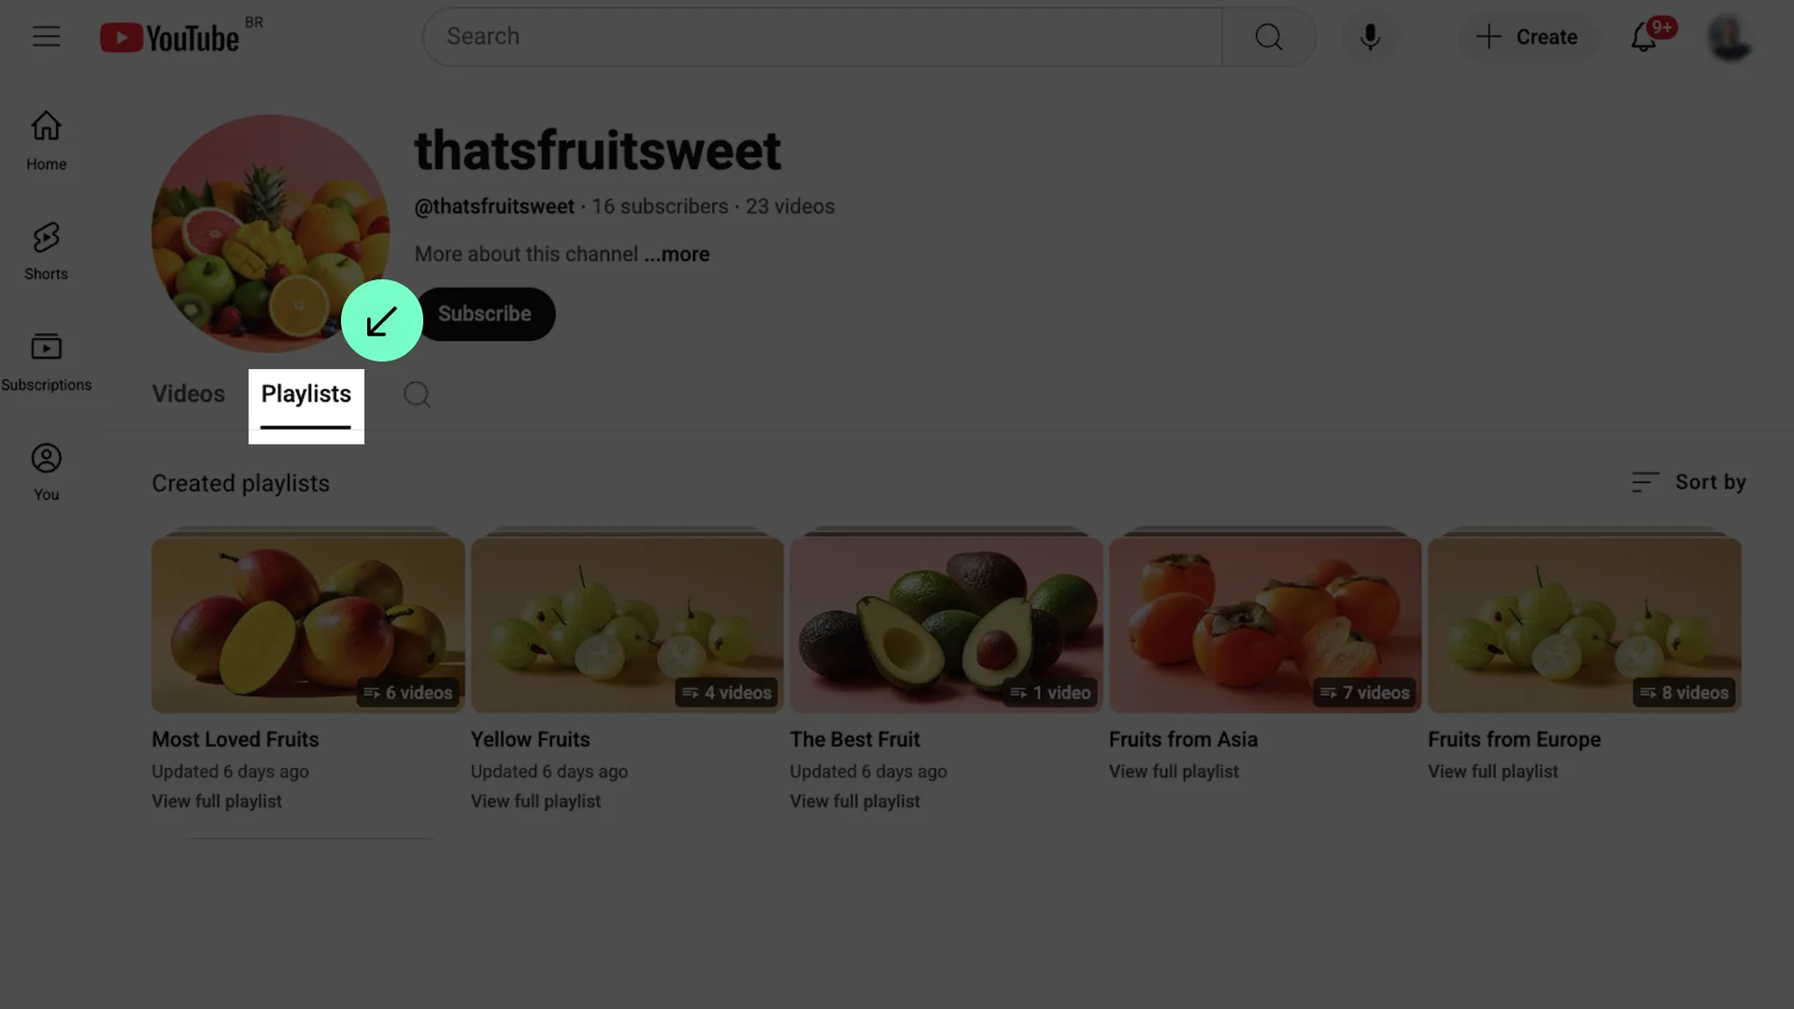The width and height of the screenshot is (1794, 1009).
Task: Open notifications bell
Action: coord(1644,36)
